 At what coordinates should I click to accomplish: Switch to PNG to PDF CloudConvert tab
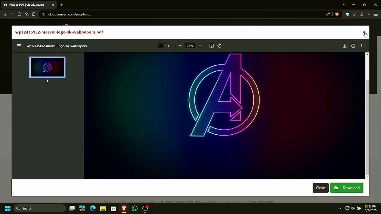[x=29, y=5]
